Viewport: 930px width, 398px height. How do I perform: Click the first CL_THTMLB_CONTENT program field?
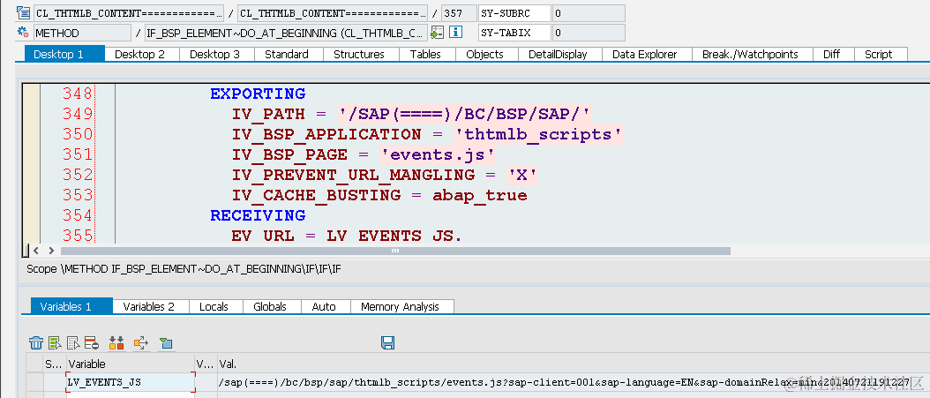[x=129, y=13]
